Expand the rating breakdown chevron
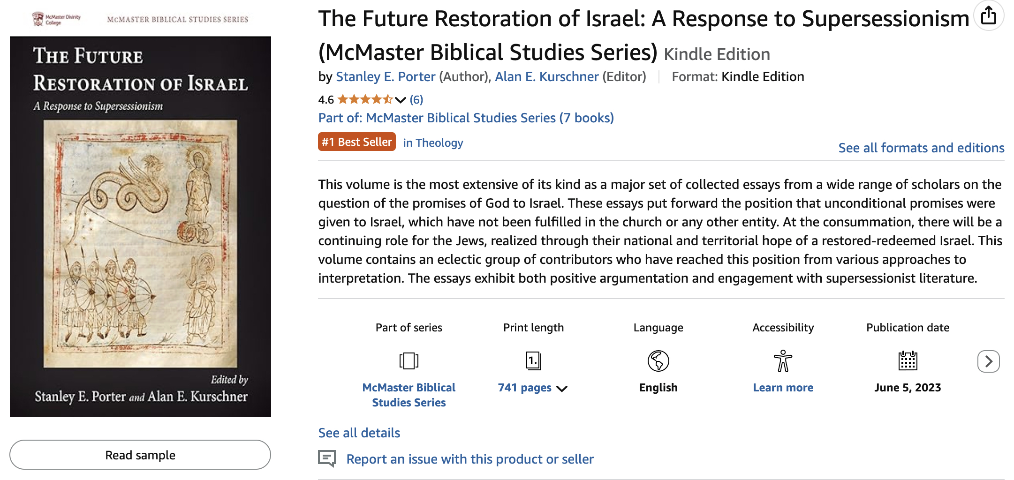This screenshot has height=480, width=1014. (400, 100)
